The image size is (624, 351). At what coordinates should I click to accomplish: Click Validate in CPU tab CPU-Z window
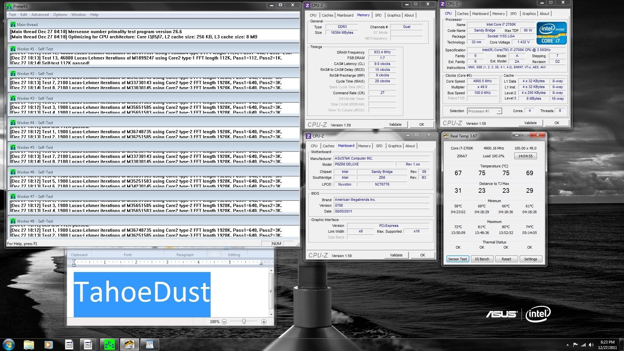[x=530, y=123]
